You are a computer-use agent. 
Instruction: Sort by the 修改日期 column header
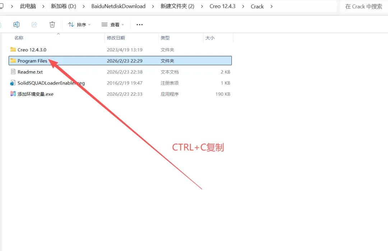click(116, 38)
